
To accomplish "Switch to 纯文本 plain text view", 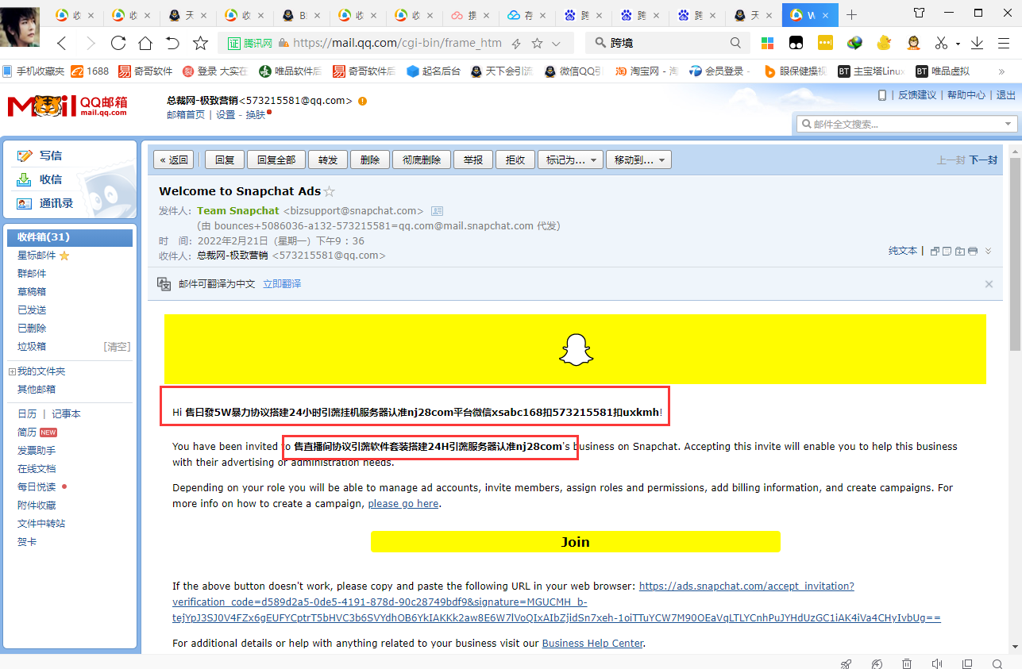I will click(903, 251).
